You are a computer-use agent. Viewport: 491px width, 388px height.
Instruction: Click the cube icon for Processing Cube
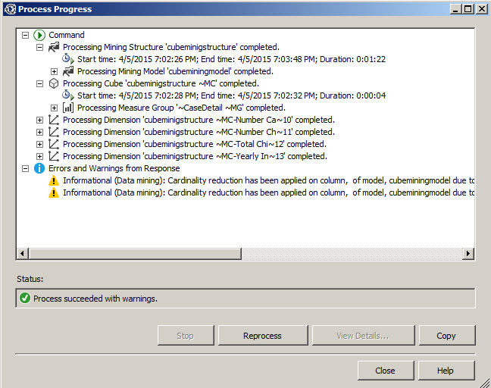pyautogui.click(x=54, y=83)
